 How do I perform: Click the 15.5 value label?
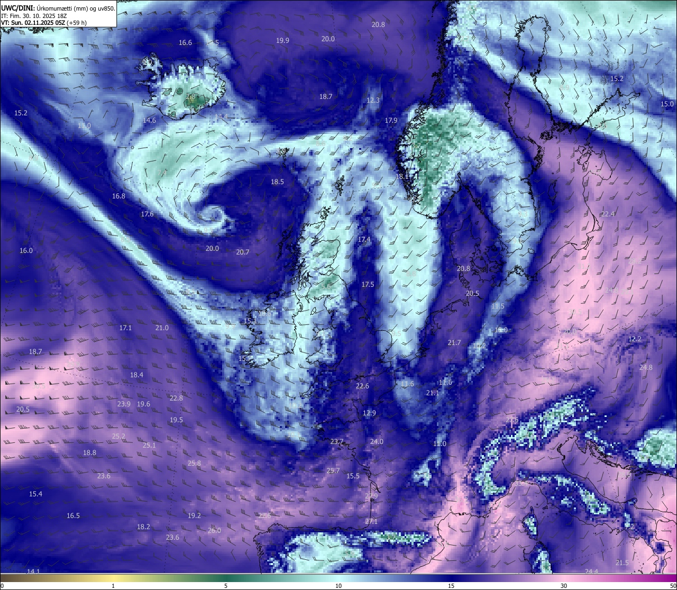353,476
